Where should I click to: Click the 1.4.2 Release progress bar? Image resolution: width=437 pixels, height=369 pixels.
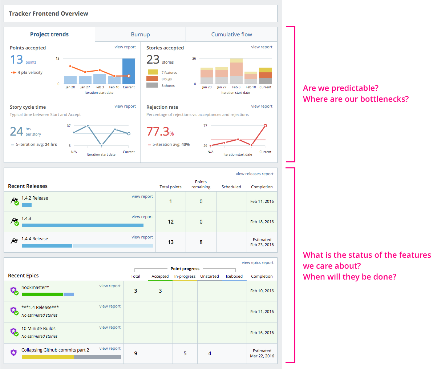tap(27, 205)
